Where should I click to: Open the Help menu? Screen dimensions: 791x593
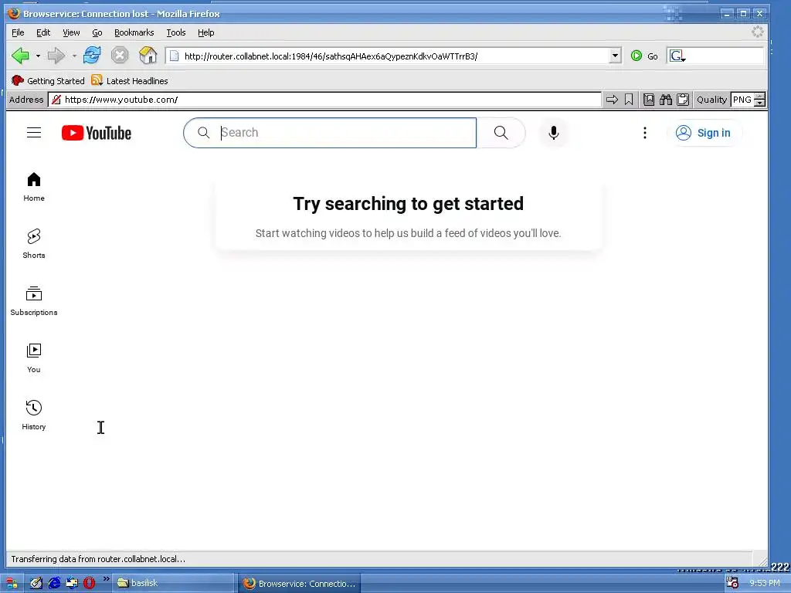(x=205, y=32)
